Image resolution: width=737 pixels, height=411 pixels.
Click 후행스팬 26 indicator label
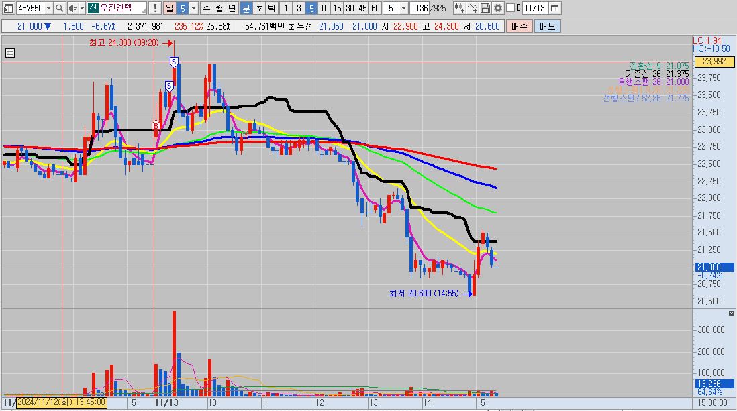click(x=653, y=82)
